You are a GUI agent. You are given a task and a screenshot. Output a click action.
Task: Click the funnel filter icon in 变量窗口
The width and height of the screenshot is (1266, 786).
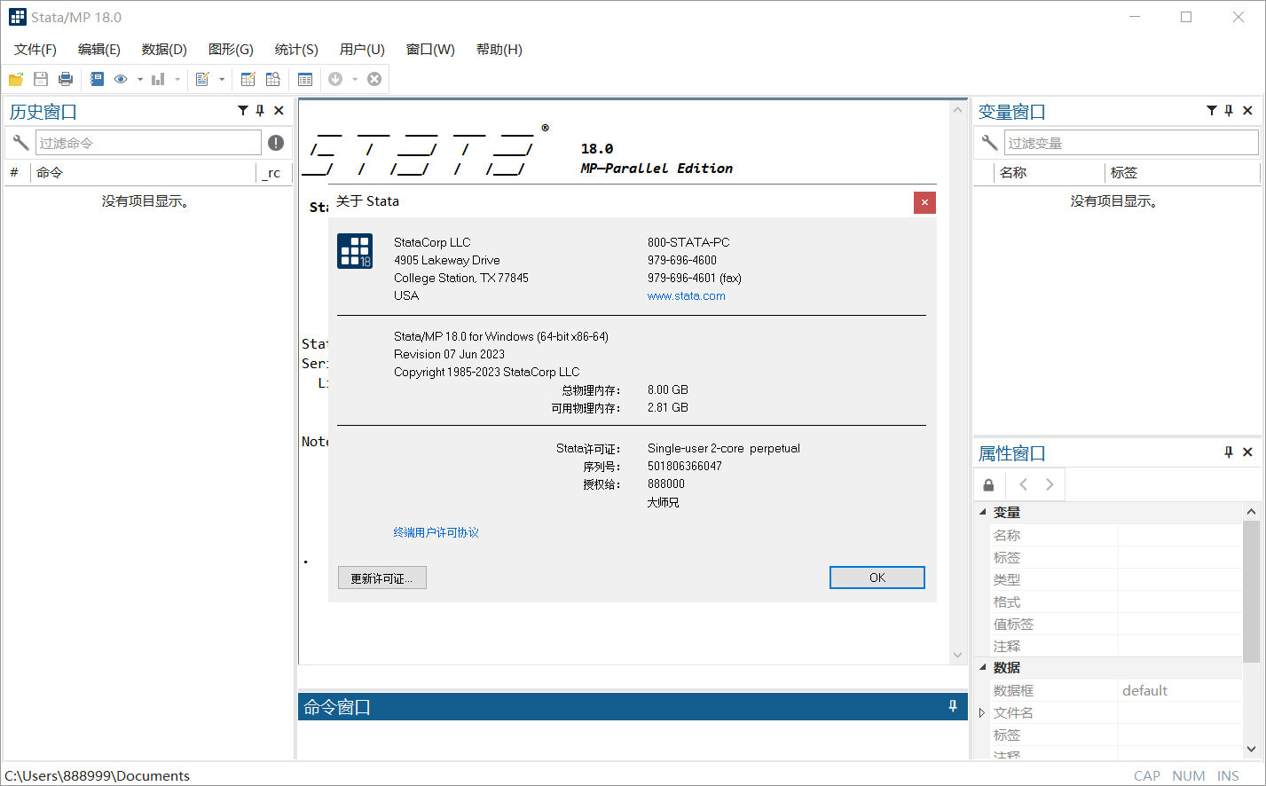1211,111
